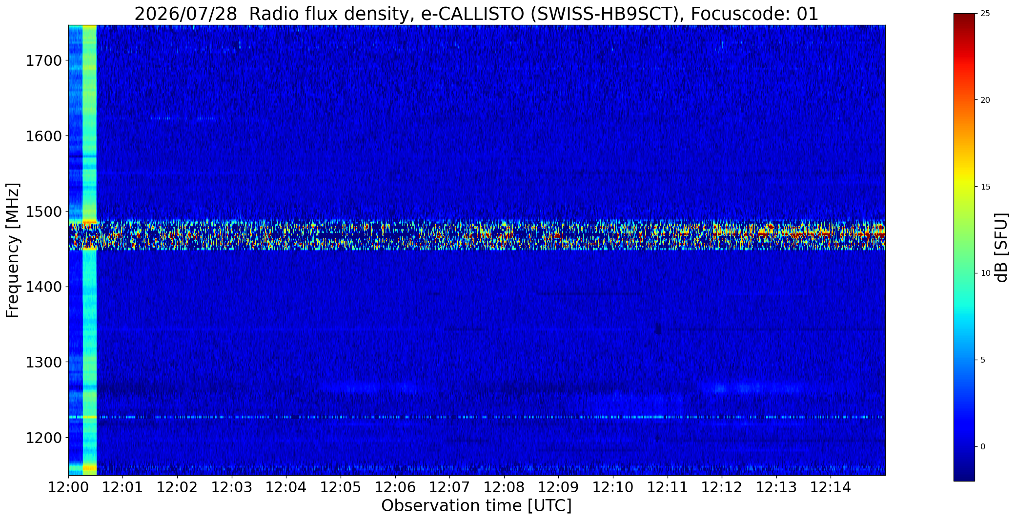1016x520 pixels.
Task: Click the colorbar tick labeled 0
Action: pyautogui.click(x=983, y=447)
